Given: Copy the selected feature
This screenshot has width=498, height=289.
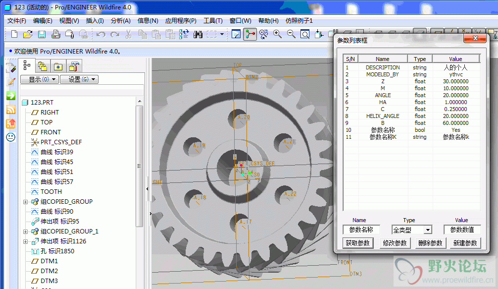Looking at the screenshot, I should click(x=143, y=34).
